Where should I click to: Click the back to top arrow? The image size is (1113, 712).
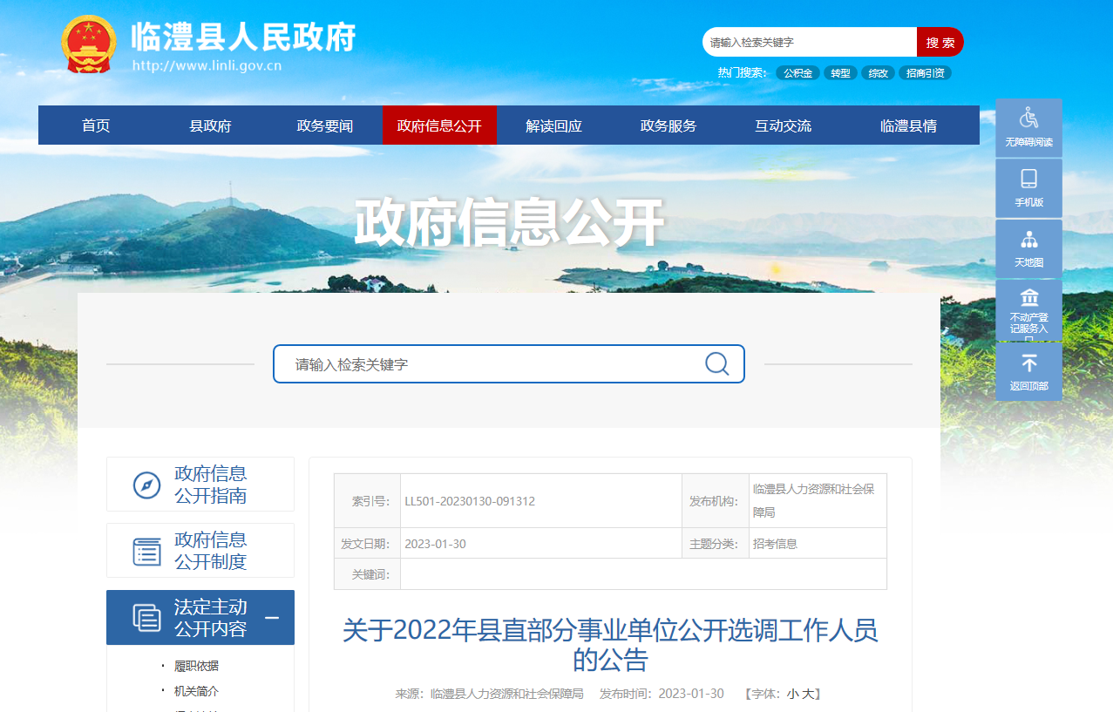pos(1028,363)
